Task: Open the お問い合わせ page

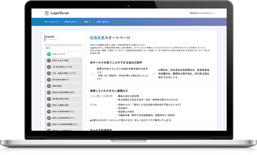Action: [x=102, y=22]
